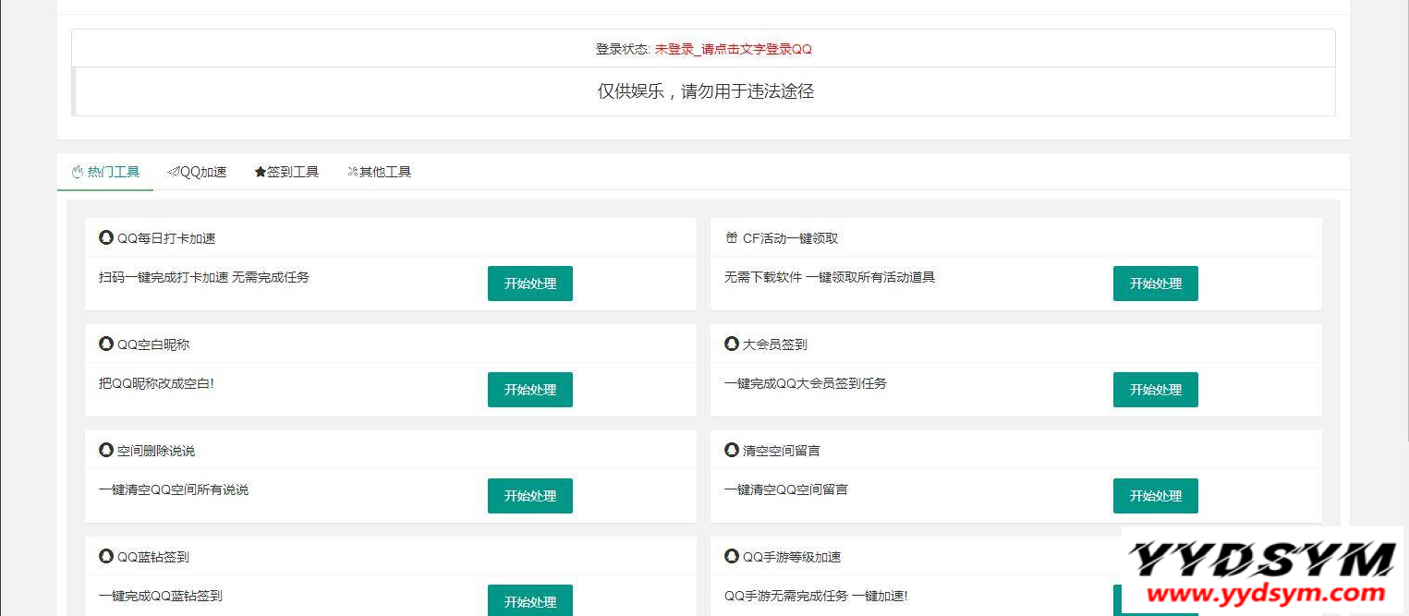This screenshot has height=616, width=1409.
Task: Click the QQ icon beside 空间删除说说
Action: tap(106, 450)
